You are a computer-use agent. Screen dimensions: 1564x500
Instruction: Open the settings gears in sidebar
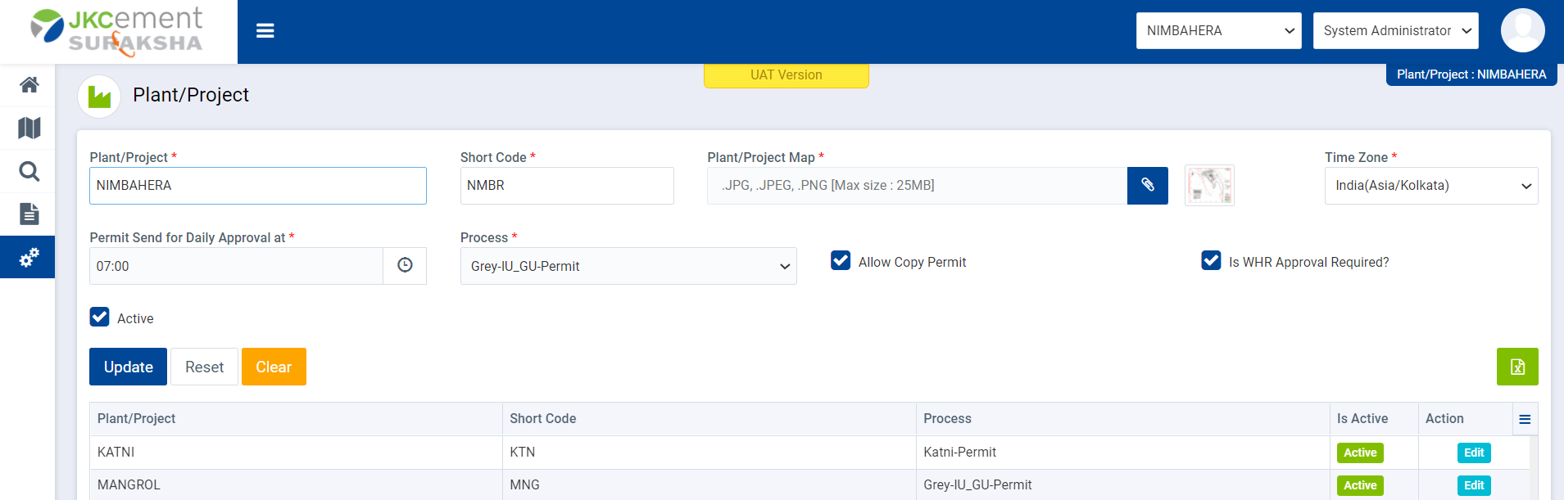29,257
